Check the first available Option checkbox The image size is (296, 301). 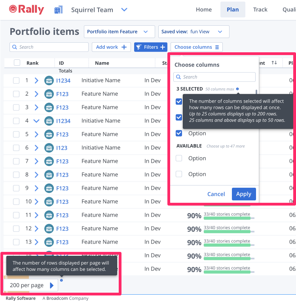179,158
